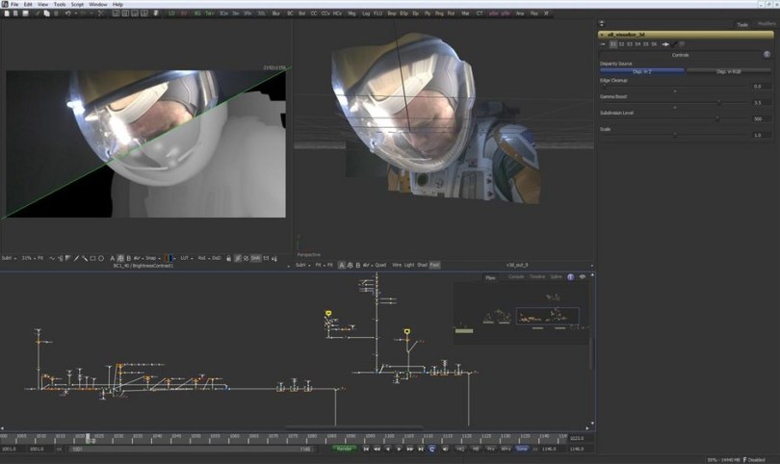
Task: Toggle RoI in left viewer toolbar
Action: [x=202, y=258]
